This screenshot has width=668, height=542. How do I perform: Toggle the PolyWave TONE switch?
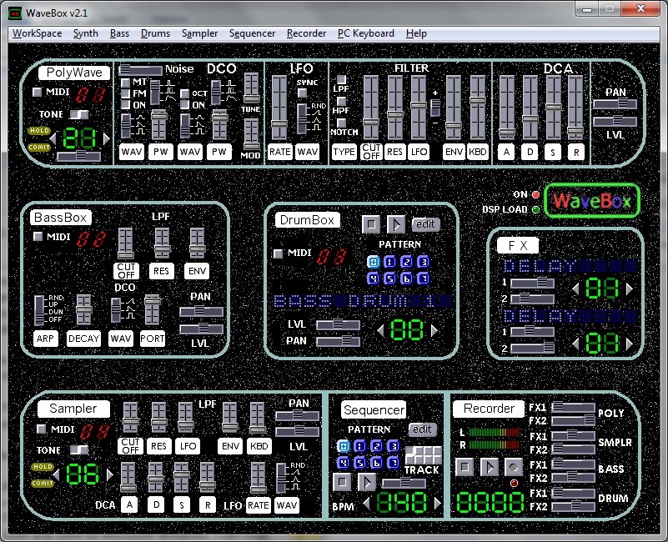[79, 114]
